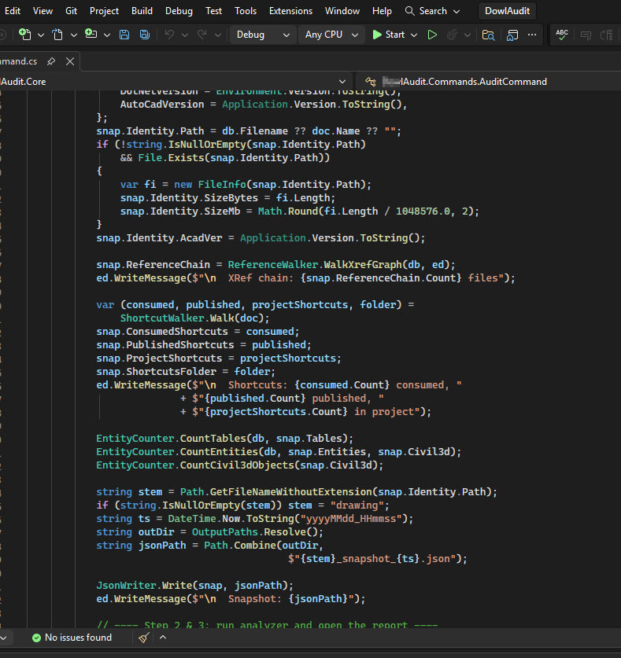Click the 'yyyyMMdd_HHmmss' string literal
Screen dimensions: 621x658
tap(351, 519)
